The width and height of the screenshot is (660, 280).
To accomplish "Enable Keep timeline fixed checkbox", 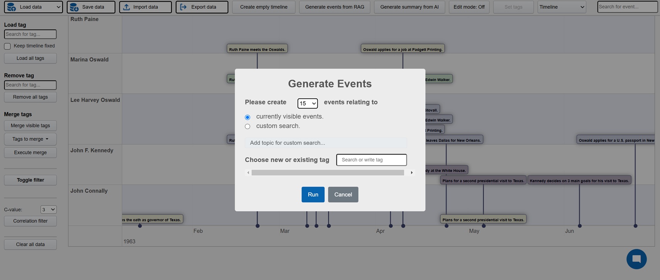I will (7, 46).
